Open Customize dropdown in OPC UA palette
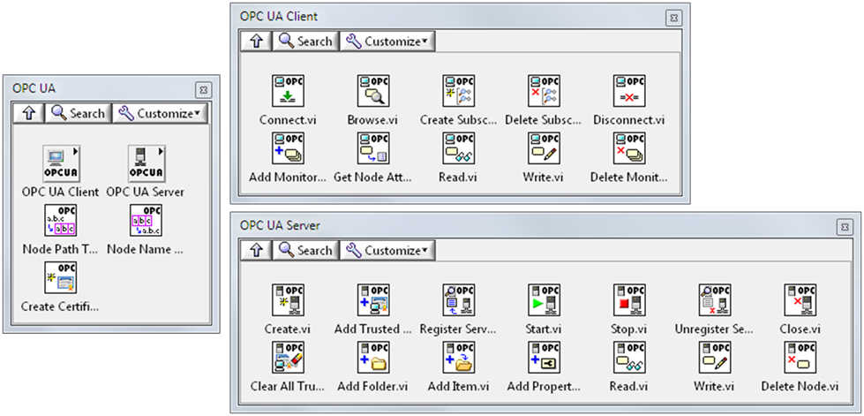This screenshot has width=864, height=416. pyautogui.click(x=159, y=113)
